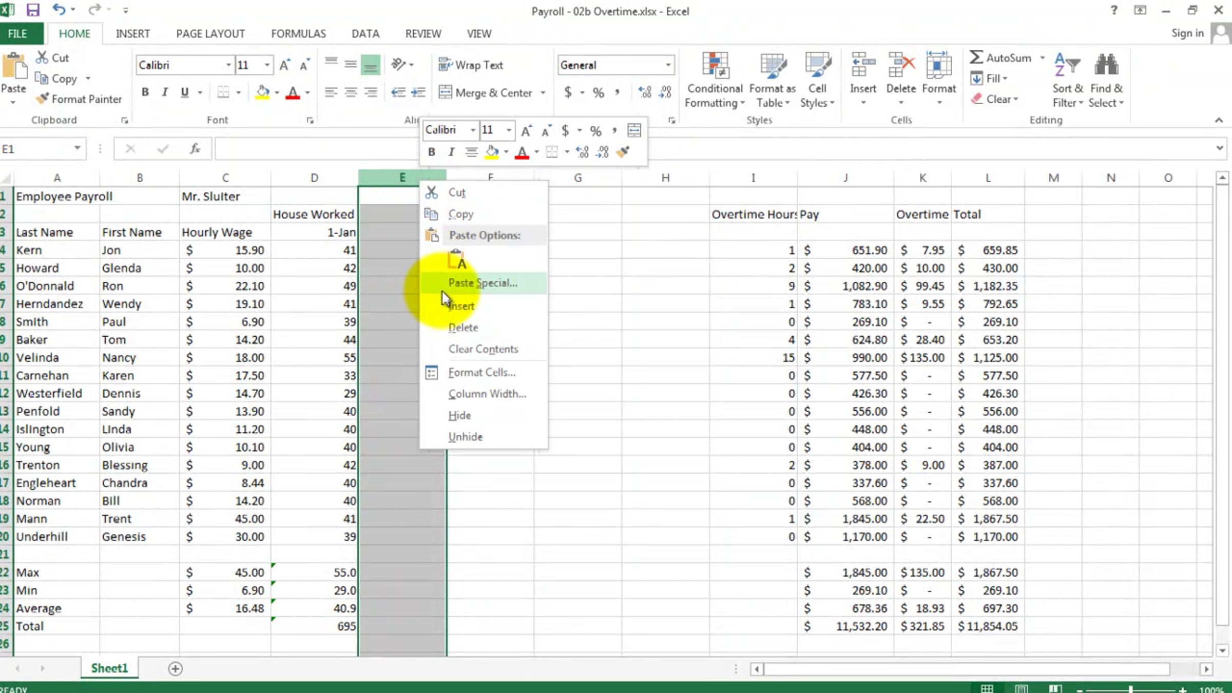Toggle Underline in the ribbon

(185, 92)
